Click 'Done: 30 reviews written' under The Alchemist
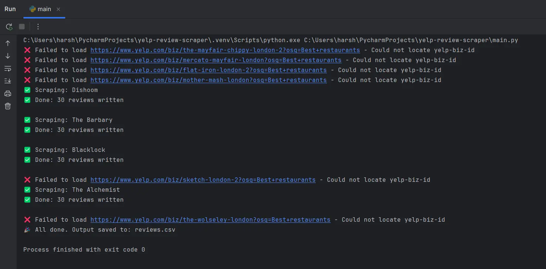This screenshot has height=269, width=546. pyautogui.click(x=79, y=200)
